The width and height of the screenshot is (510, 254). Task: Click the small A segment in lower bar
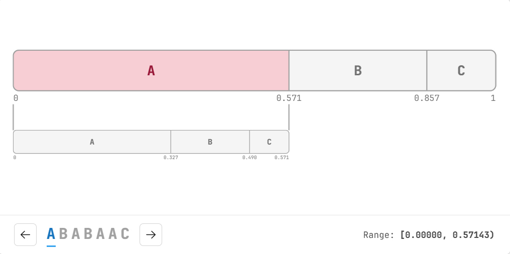92,142
